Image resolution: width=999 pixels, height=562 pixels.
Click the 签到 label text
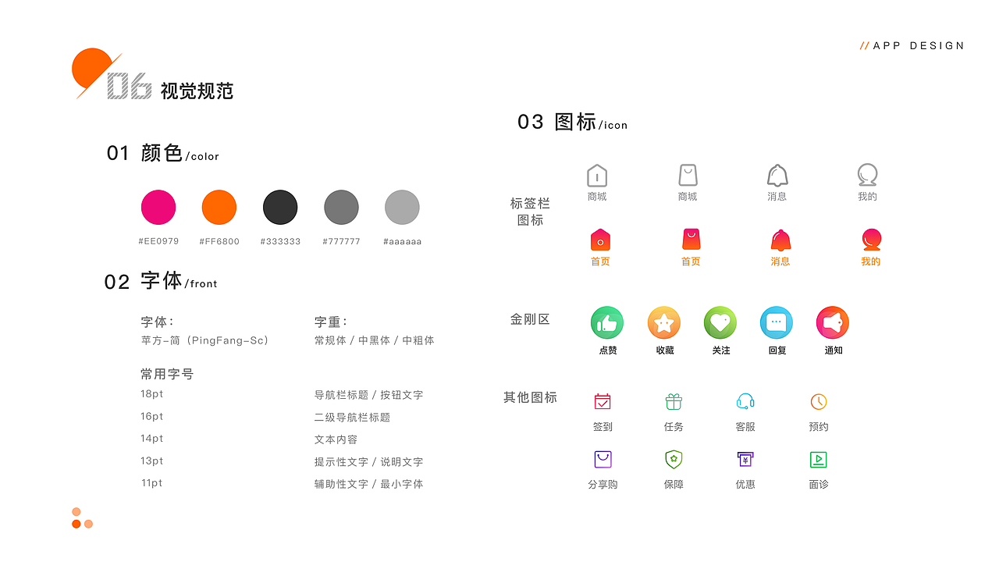click(x=603, y=427)
